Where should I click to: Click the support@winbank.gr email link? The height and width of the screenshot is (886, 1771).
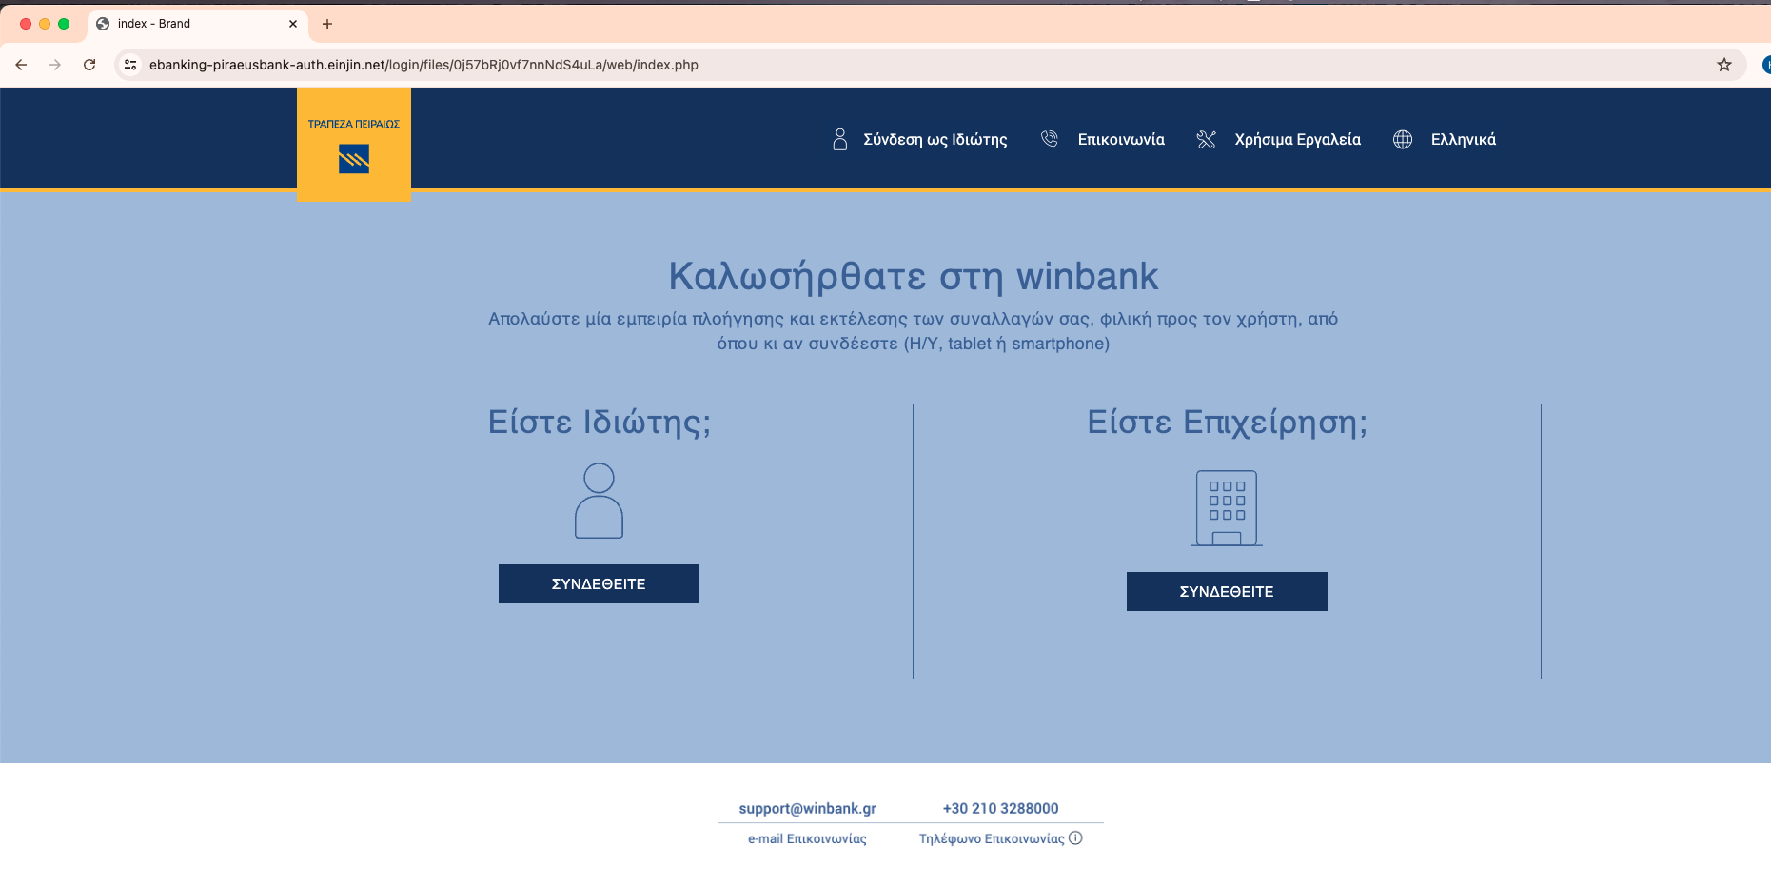(807, 808)
